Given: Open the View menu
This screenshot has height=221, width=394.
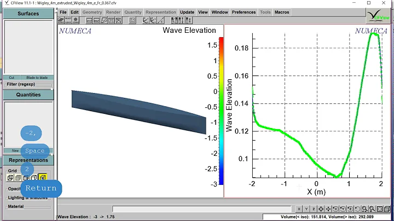Looking at the screenshot, I should point(203,12).
